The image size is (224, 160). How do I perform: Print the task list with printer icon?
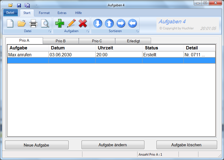(33, 23)
